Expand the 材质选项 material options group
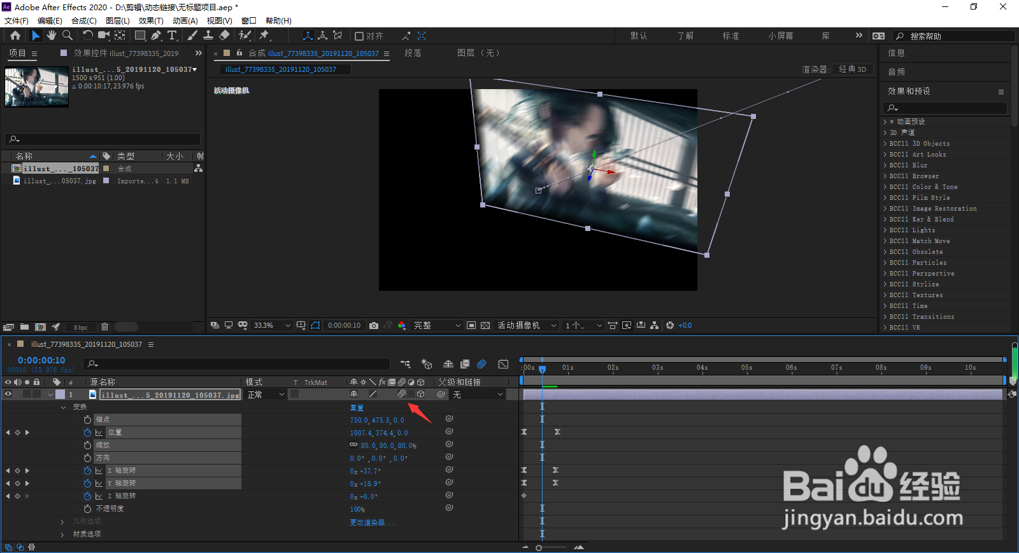Image resolution: width=1019 pixels, height=553 pixels. (62, 535)
